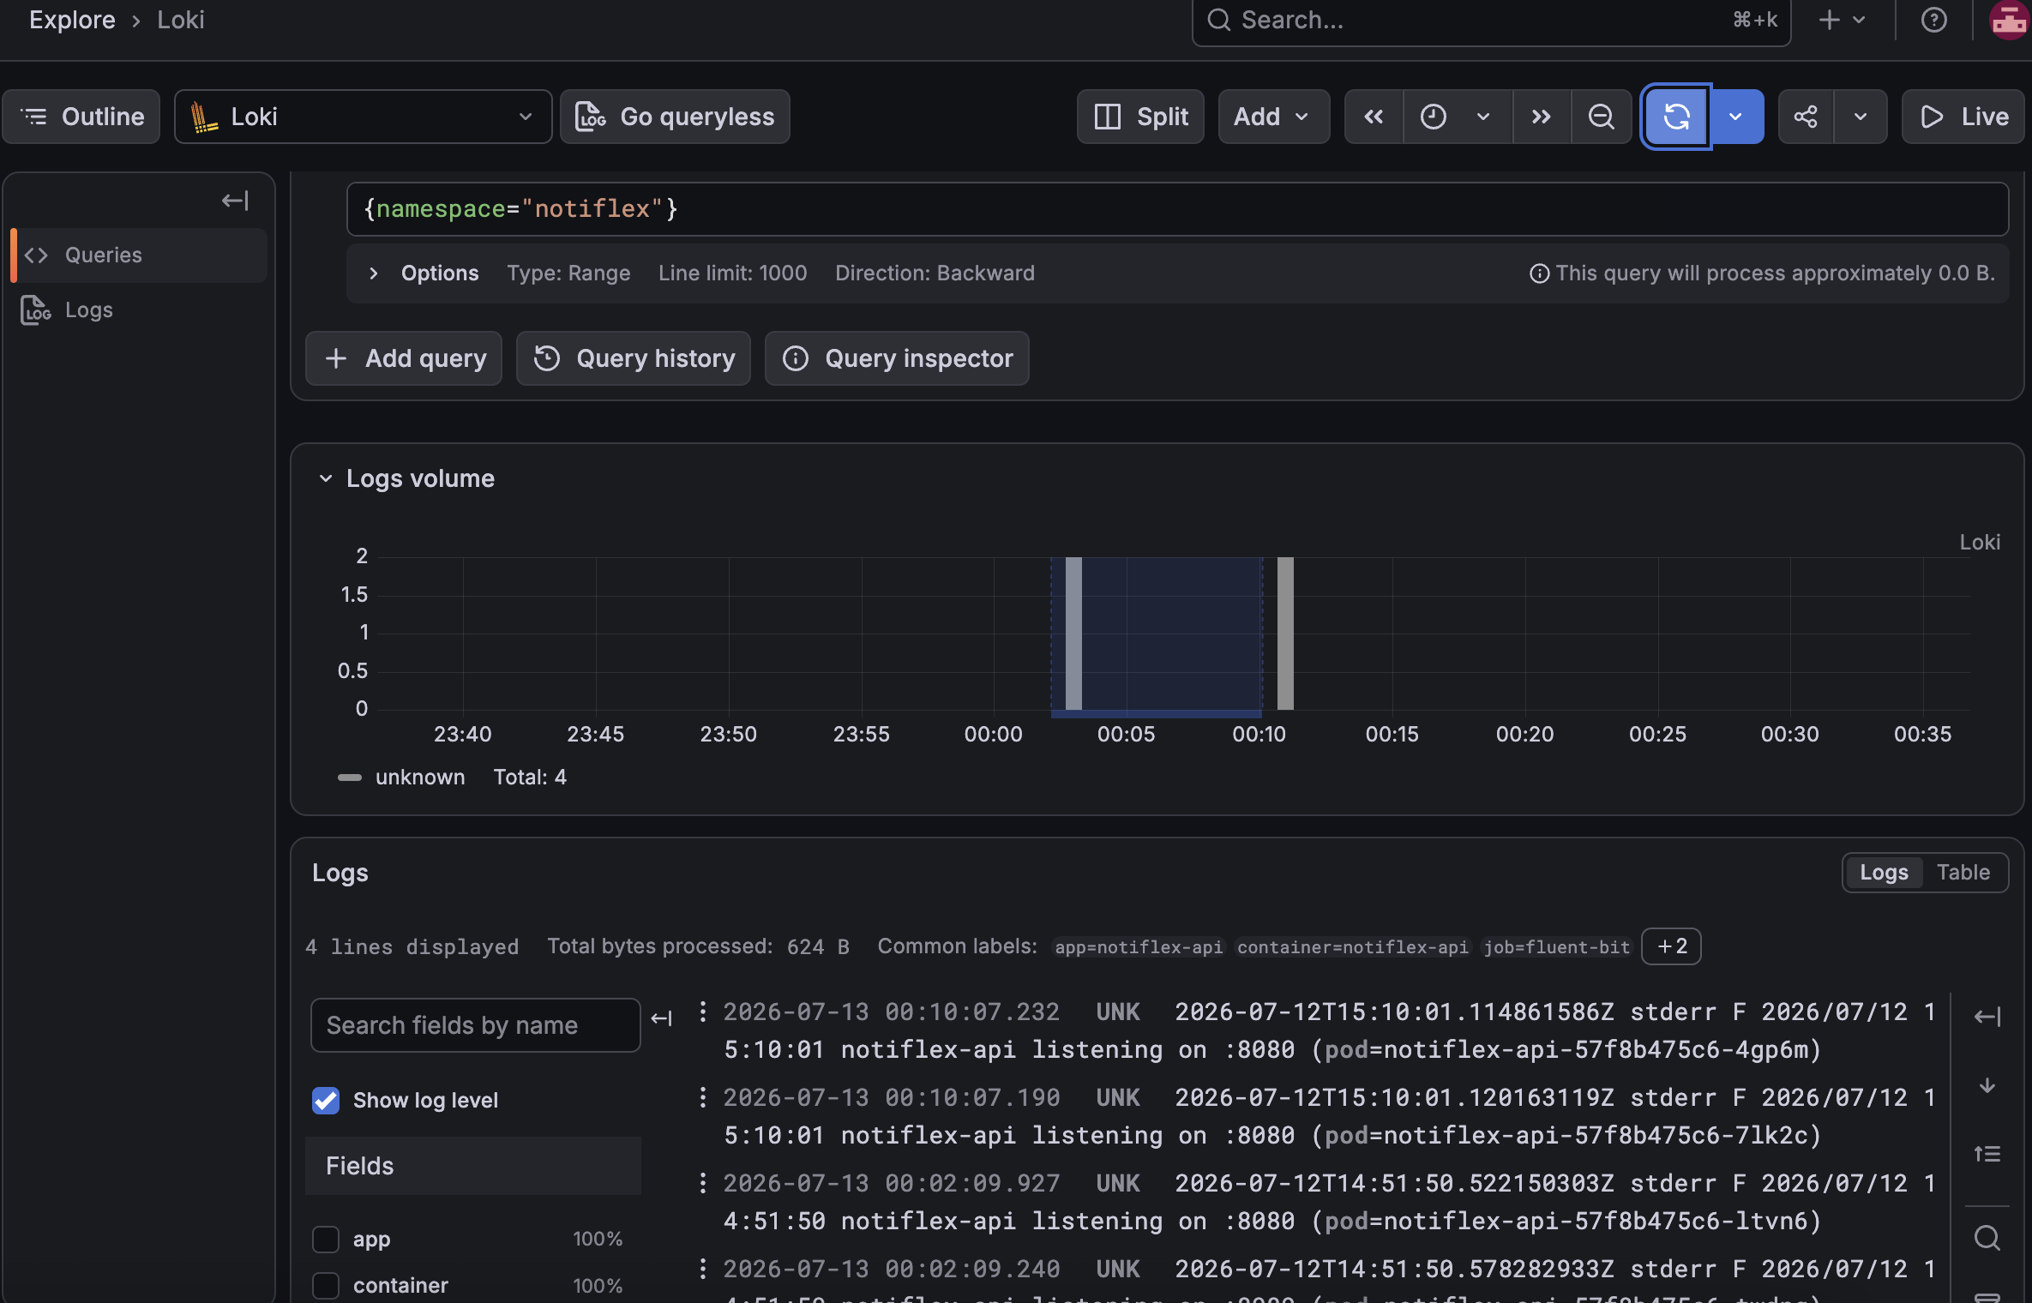Image resolution: width=2032 pixels, height=1303 pixels.
Task: Open Query inspector
Action: pyautogui.click(x=897, y=358)
